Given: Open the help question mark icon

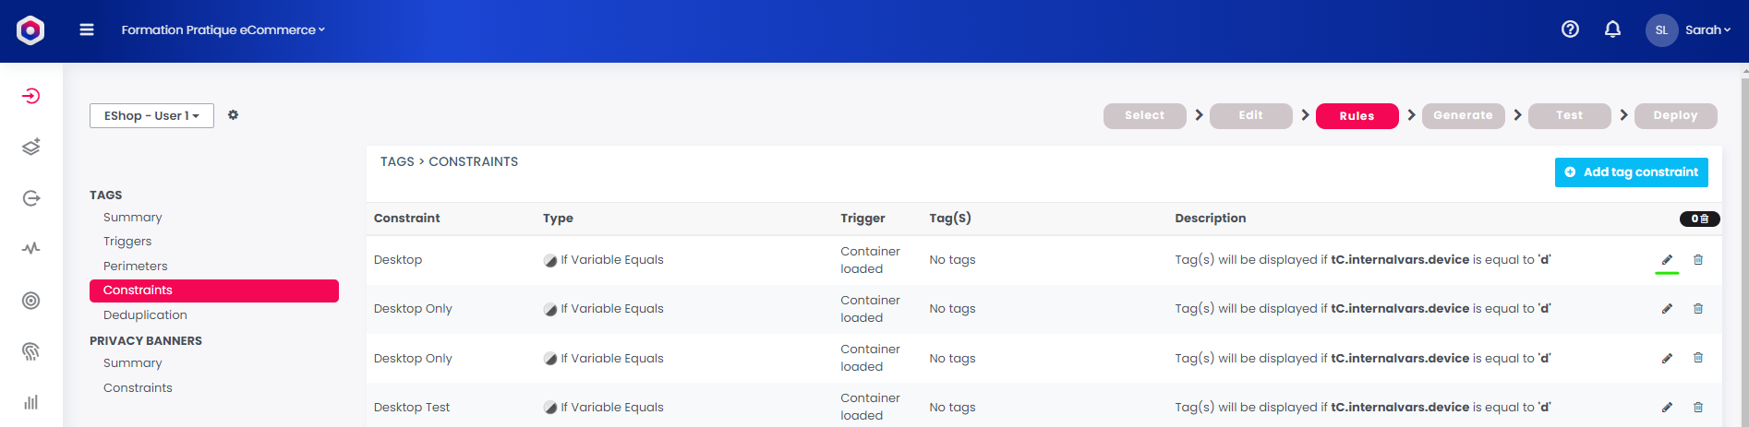Looking at the screenshot, I should [x=1570, y=30].
